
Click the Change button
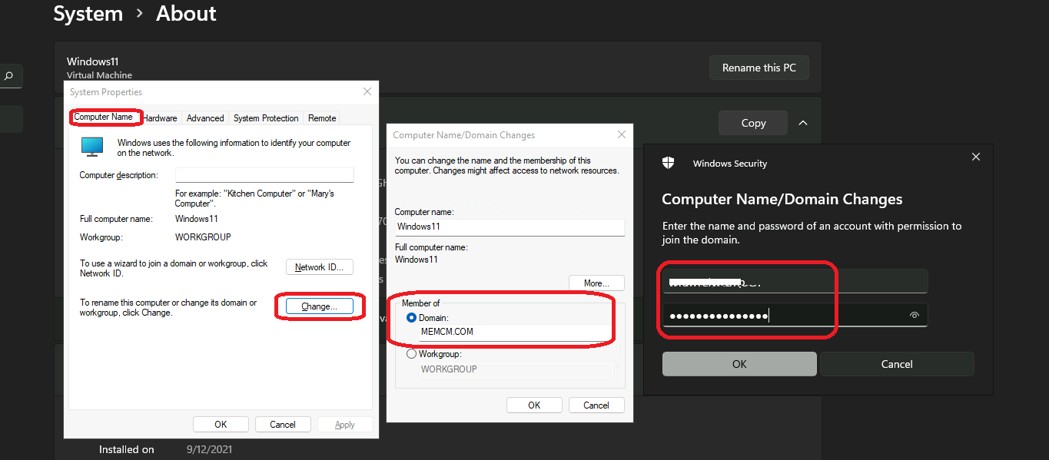coord(320,306)
